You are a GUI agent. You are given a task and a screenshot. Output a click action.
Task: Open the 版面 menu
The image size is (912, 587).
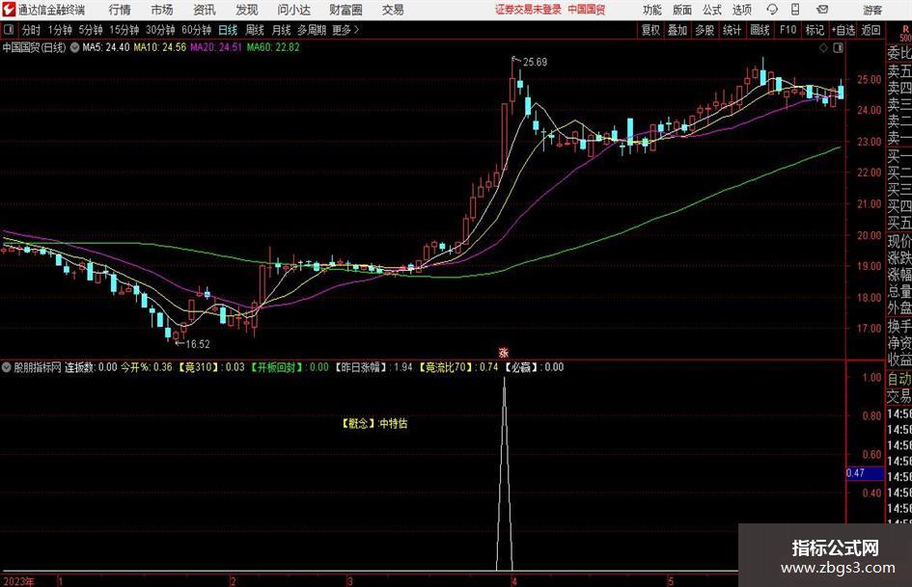coord(681,10)
